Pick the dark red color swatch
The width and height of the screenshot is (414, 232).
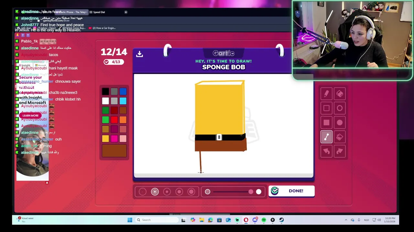click(114, 111)
